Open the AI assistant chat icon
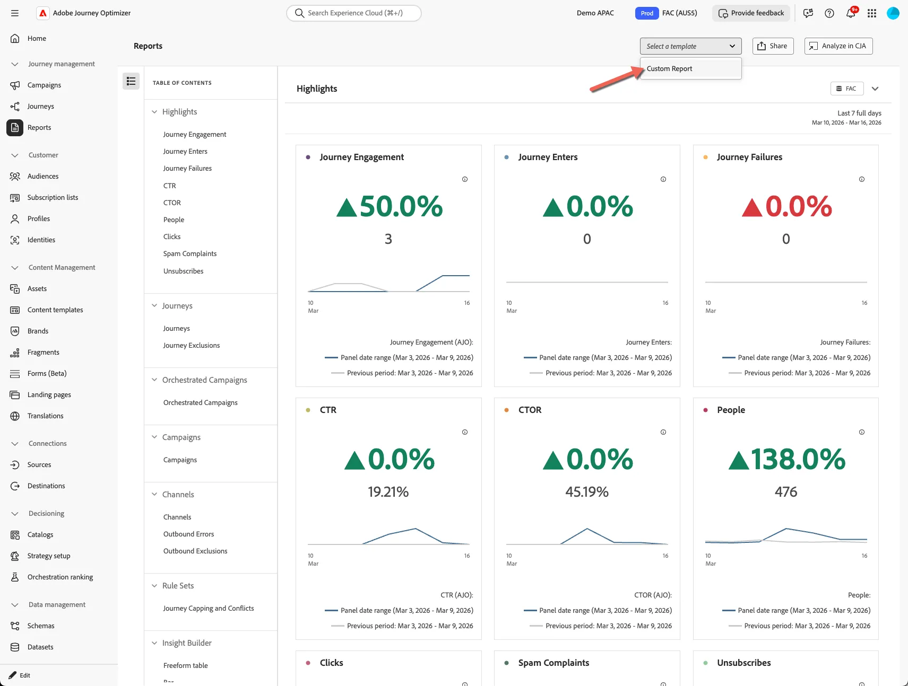 (x=808, y=13)
